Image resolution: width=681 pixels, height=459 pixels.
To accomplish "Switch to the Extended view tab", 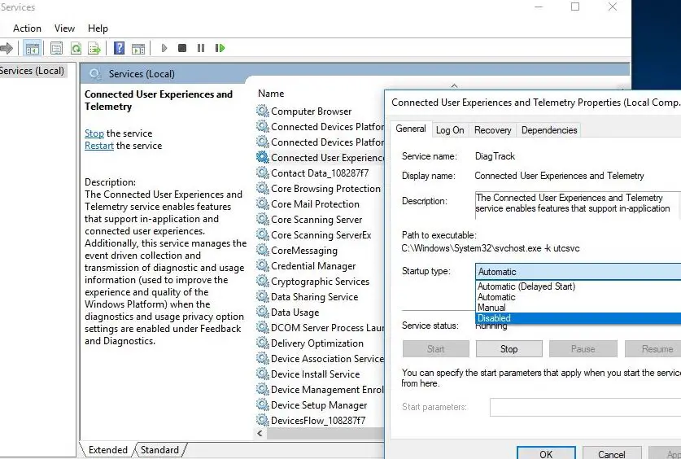I will [x=107, y=450].
